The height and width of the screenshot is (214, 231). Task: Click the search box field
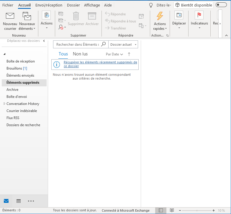(x=77, y=45)
